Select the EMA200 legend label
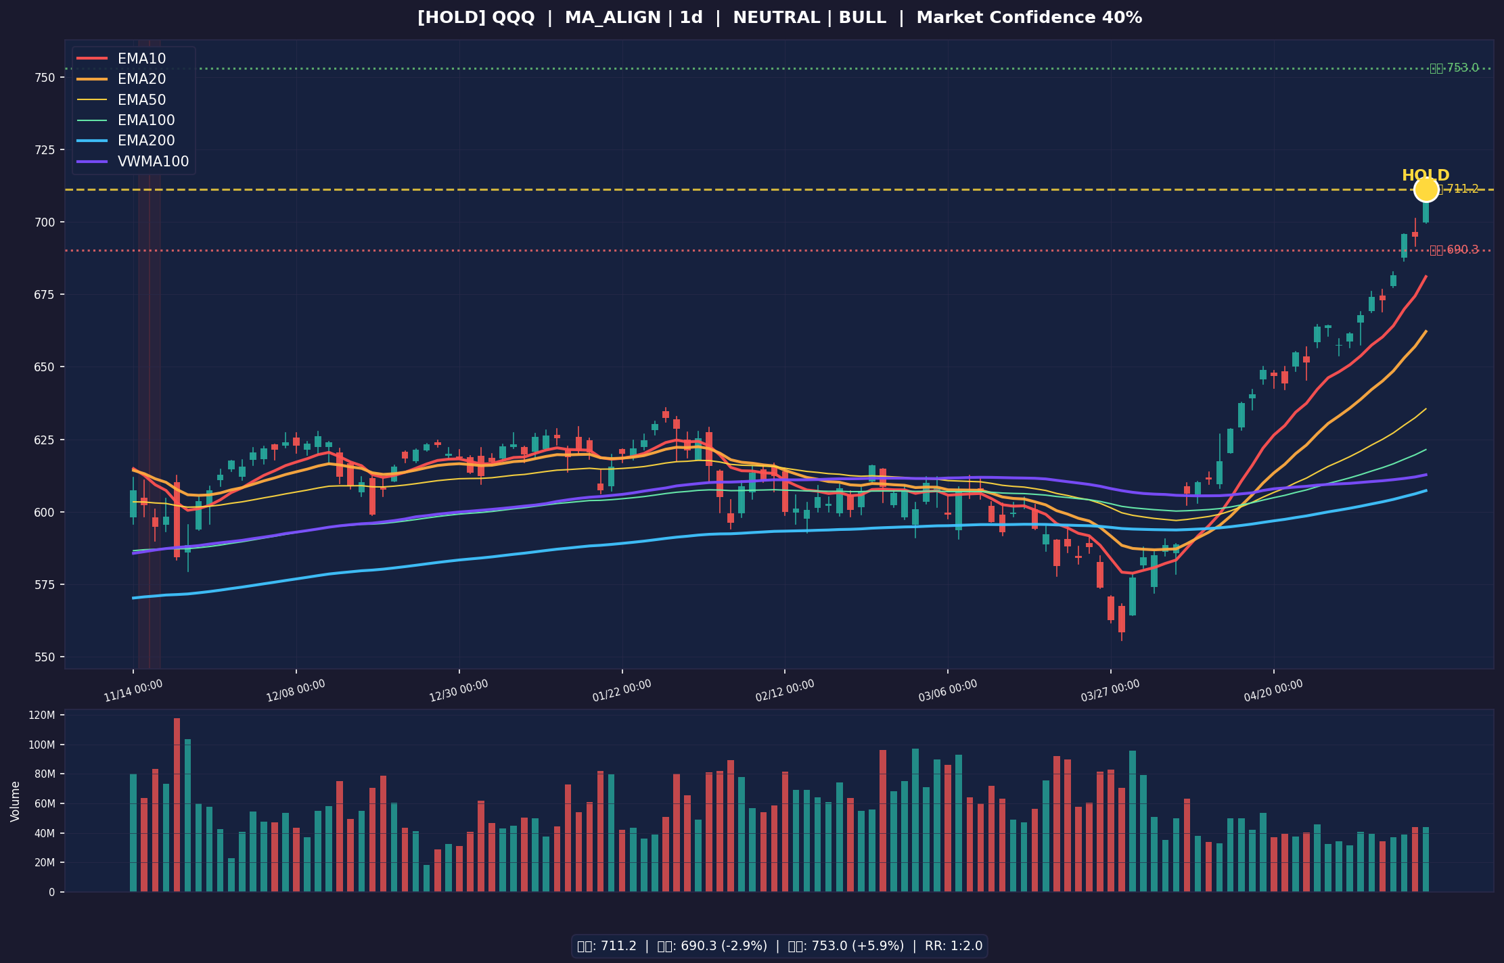The height and width of the screenshot is (963, 1504). click(146, 141)
